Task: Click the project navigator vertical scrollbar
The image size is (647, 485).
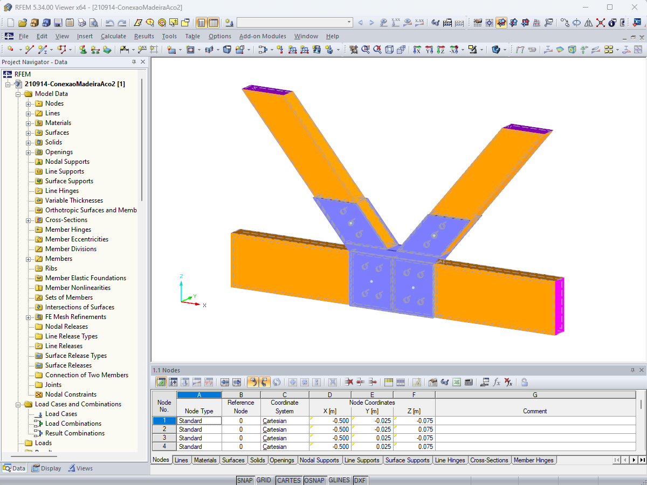Action: 142,140
